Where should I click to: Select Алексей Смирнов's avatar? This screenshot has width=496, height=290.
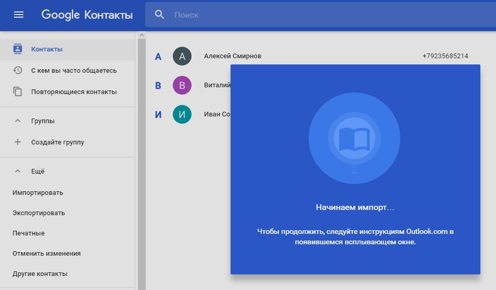click(x=182, y=56)
